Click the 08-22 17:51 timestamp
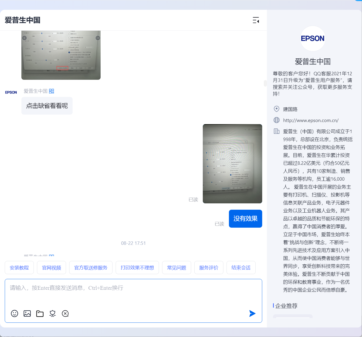 tap(133, 243)
